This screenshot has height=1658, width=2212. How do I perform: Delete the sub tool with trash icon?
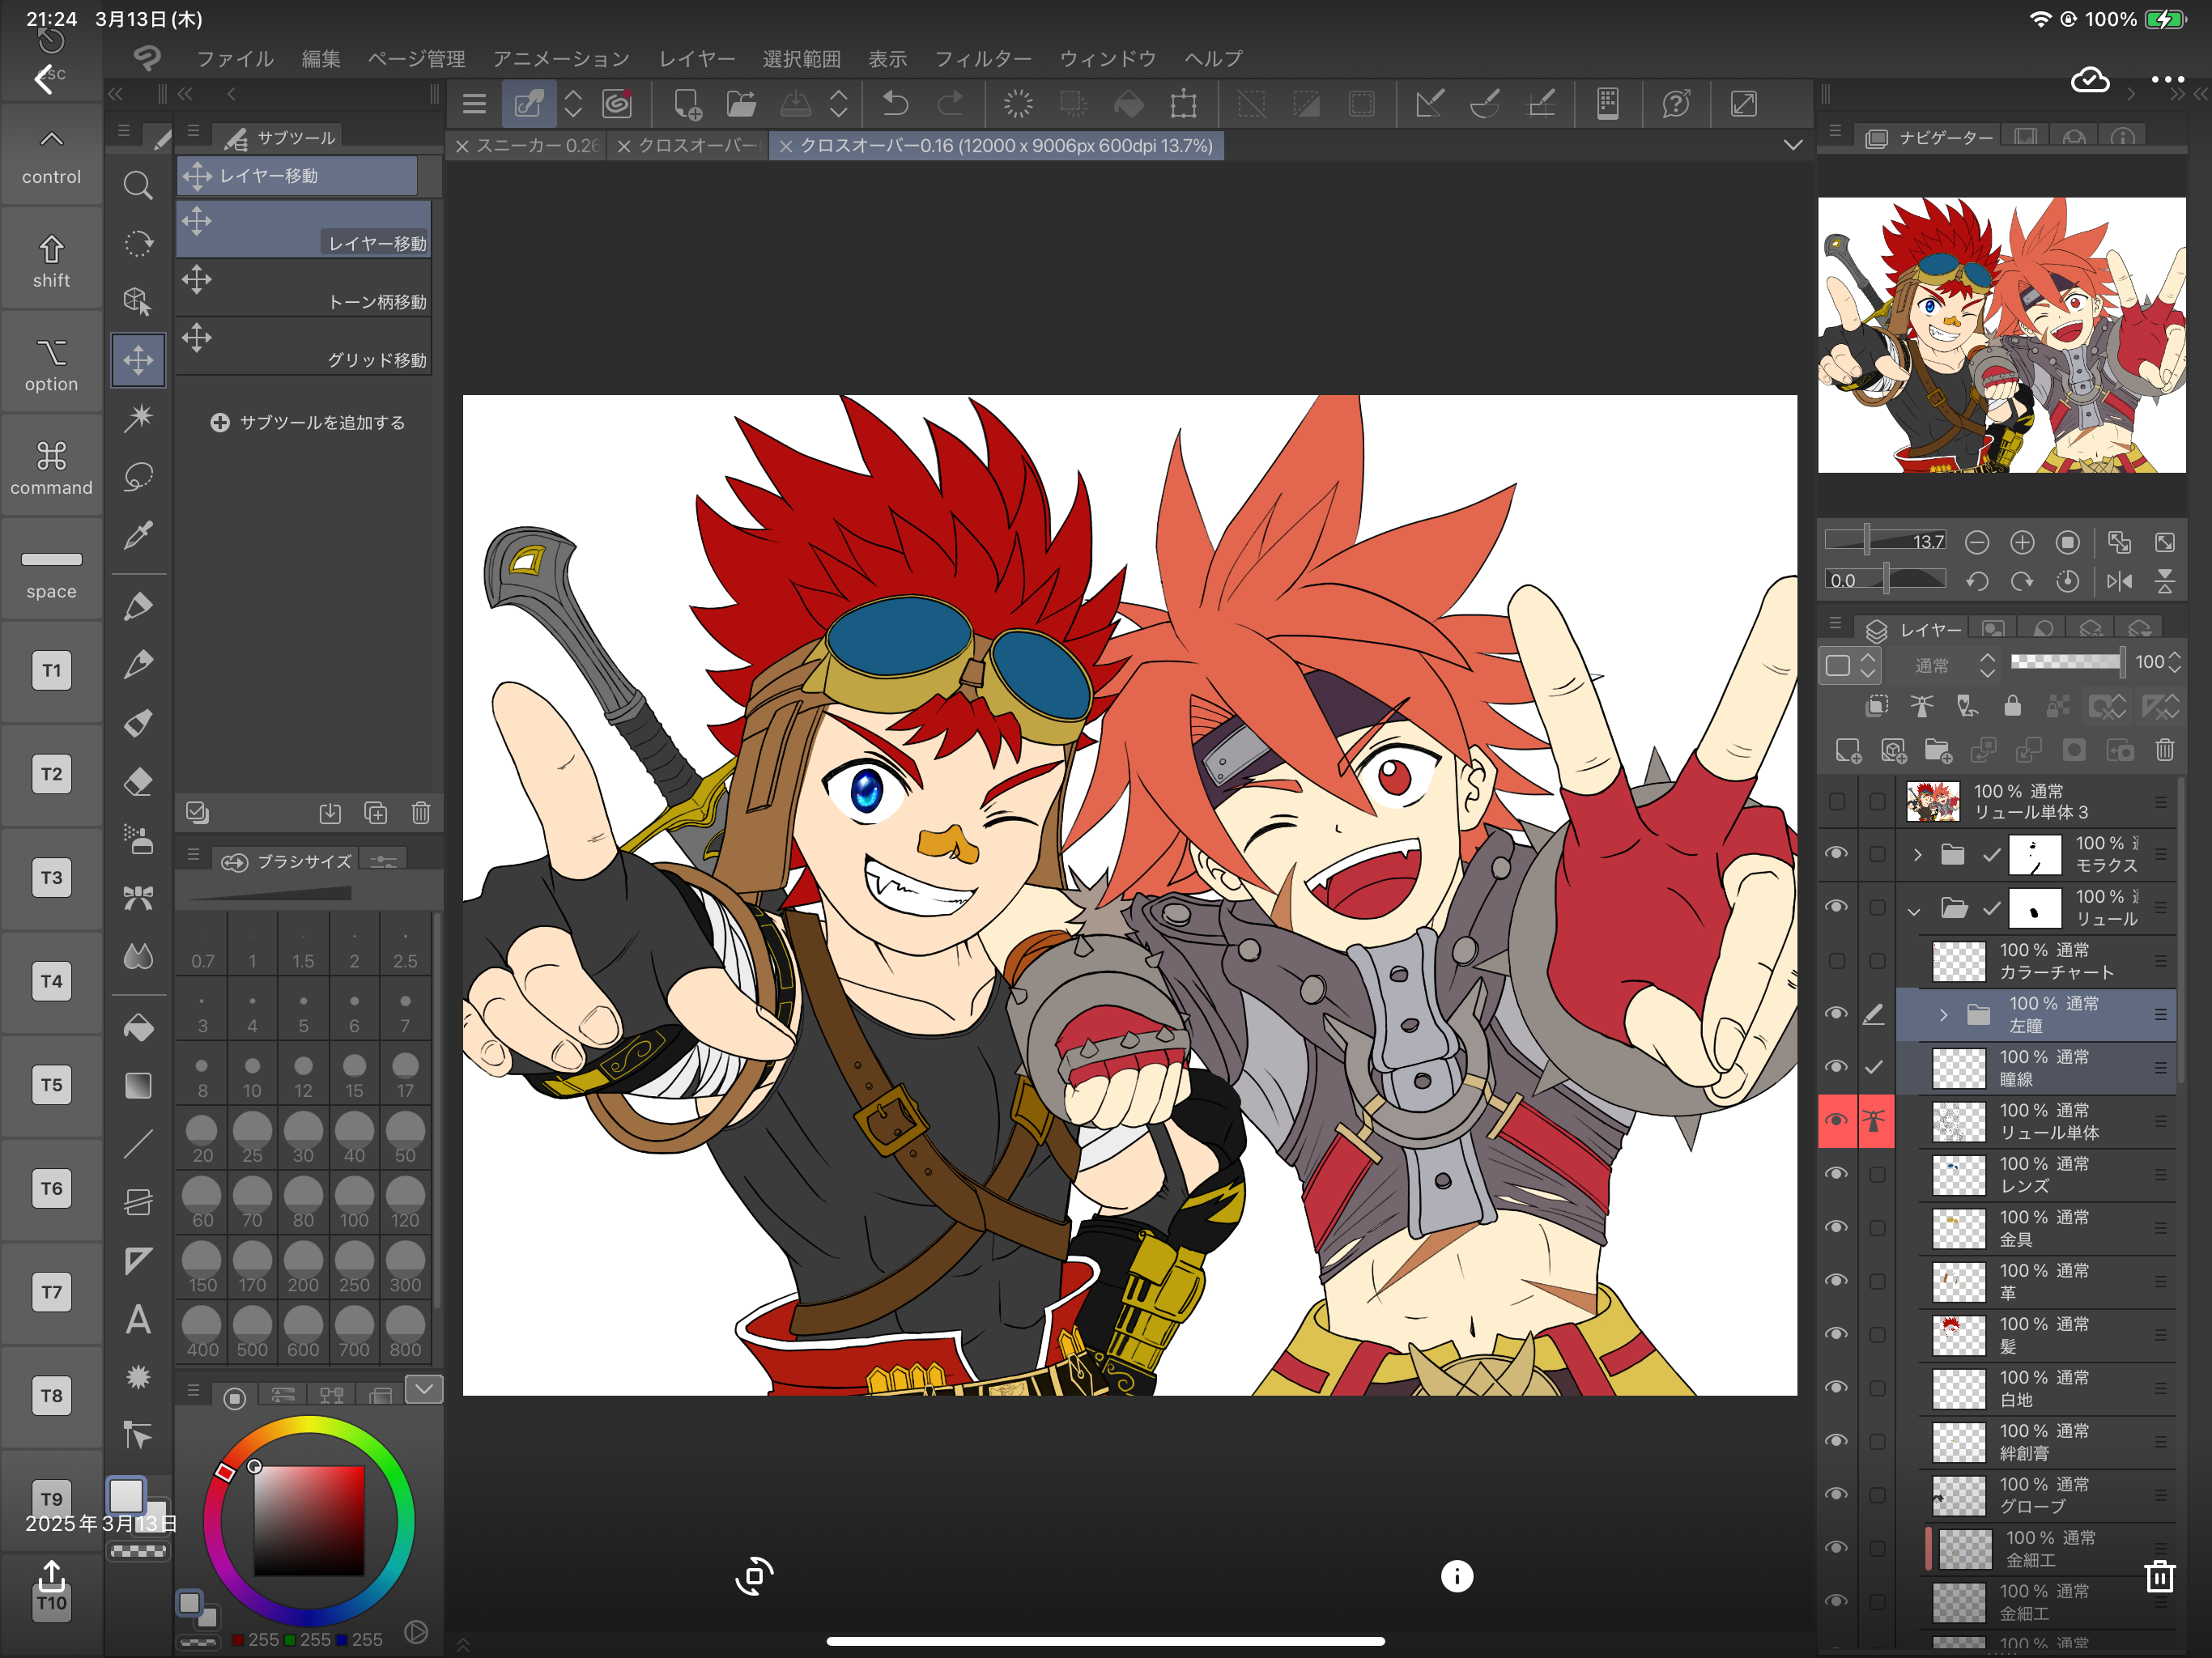click(x=421, y=813)
